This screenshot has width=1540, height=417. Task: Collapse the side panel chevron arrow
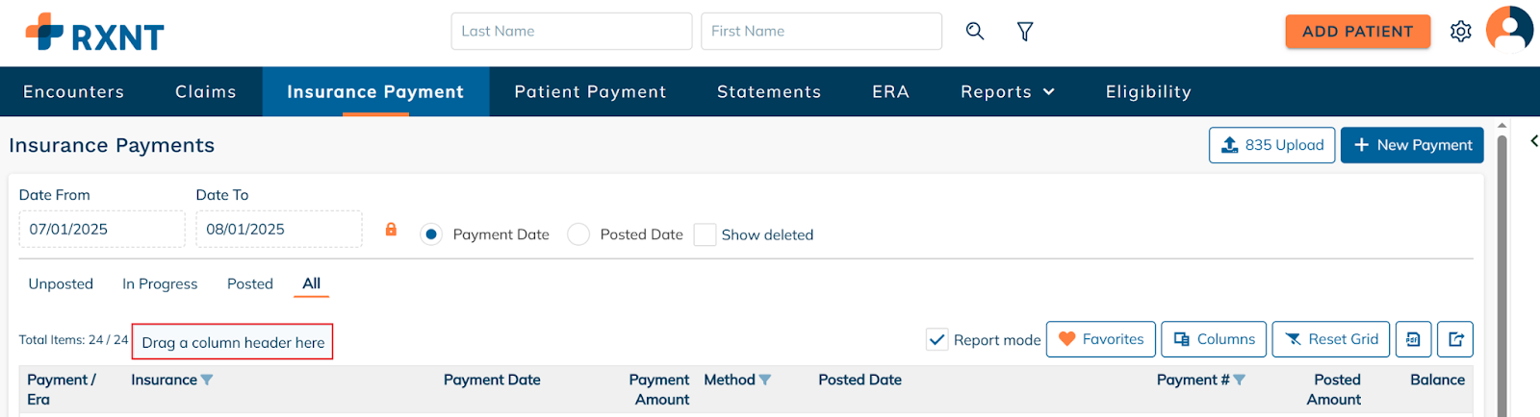(x=1533, y=141)
